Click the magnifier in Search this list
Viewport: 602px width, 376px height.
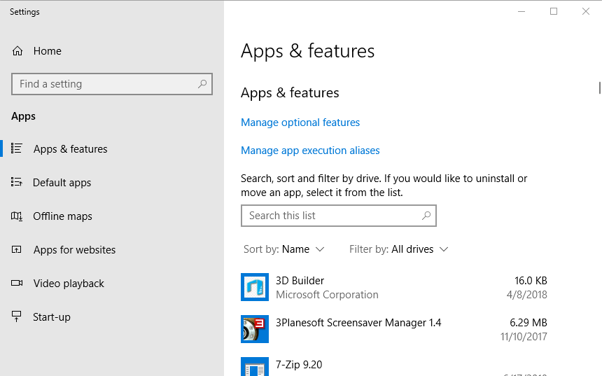coord(426,216)
